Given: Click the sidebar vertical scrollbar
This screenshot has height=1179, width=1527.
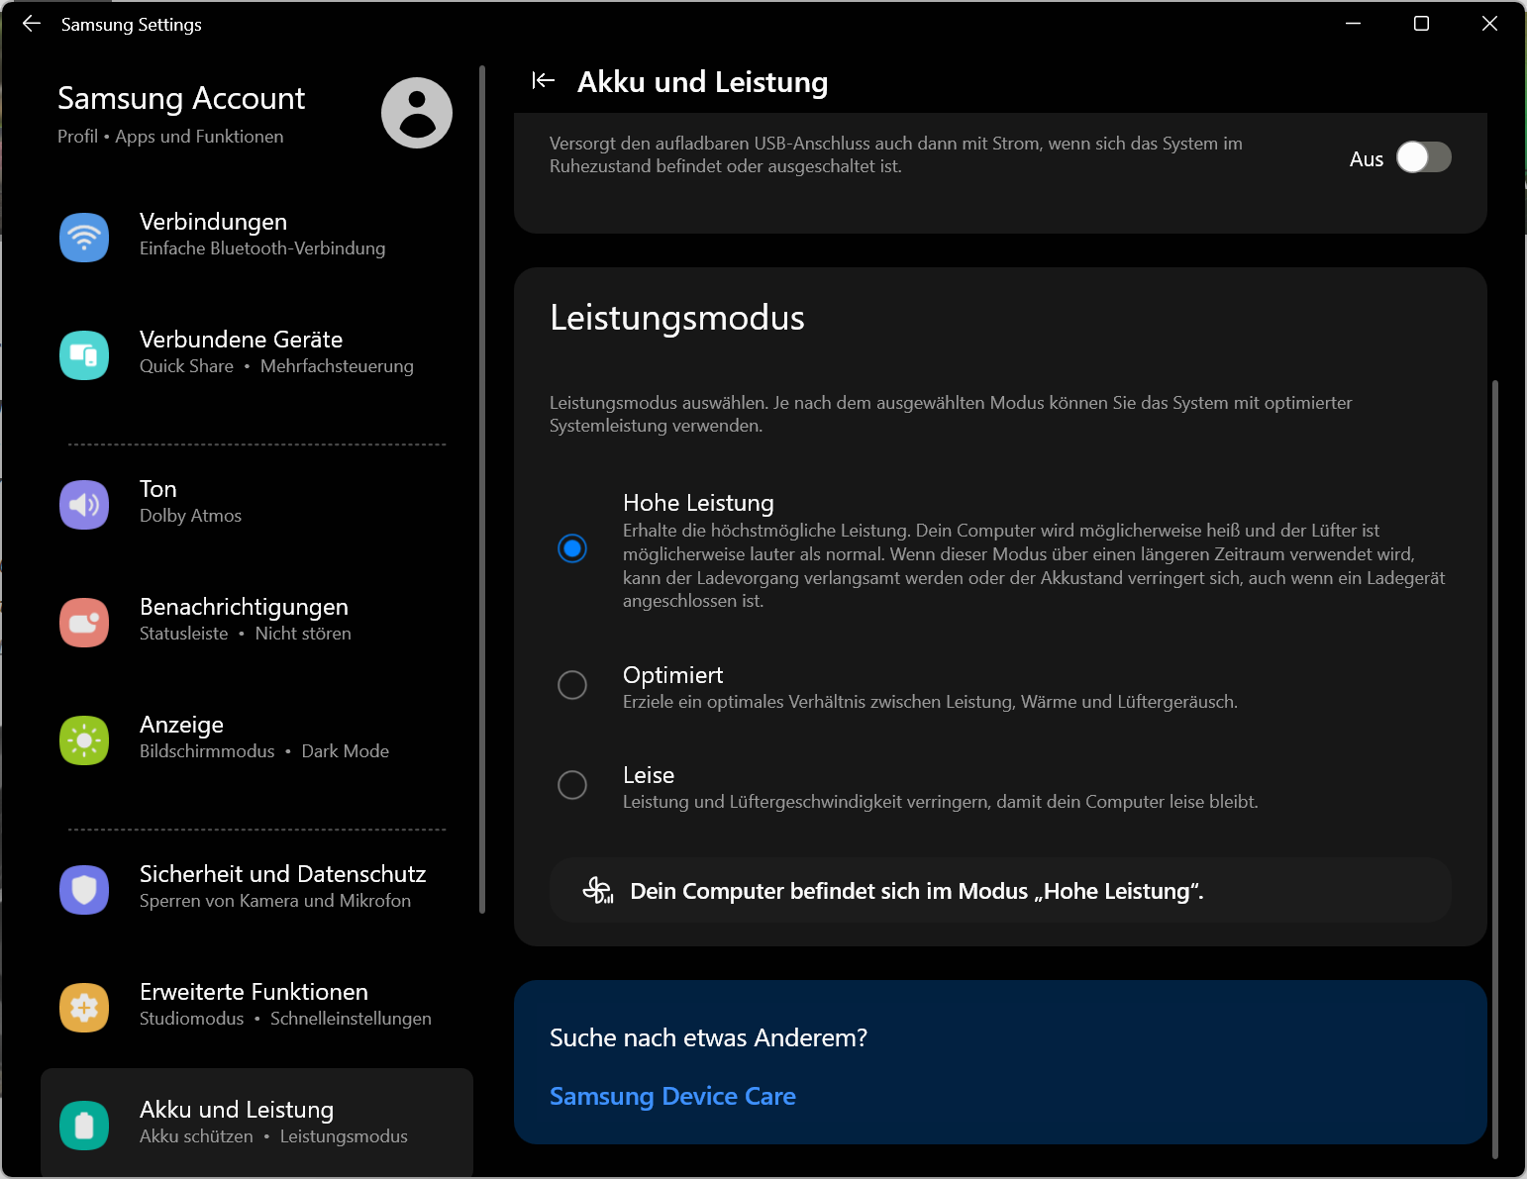Looking at the screenshot, I should [482, 489].
